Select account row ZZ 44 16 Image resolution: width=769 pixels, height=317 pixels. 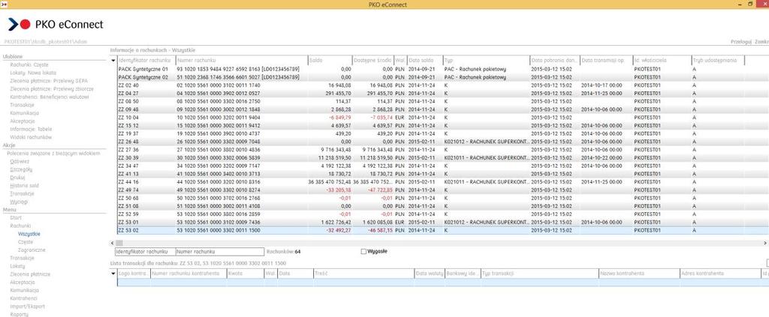pyautogui.click(x=442, y=181)
